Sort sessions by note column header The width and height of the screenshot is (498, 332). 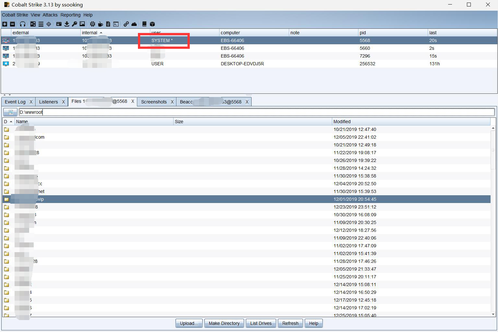(x=323, y=33)
